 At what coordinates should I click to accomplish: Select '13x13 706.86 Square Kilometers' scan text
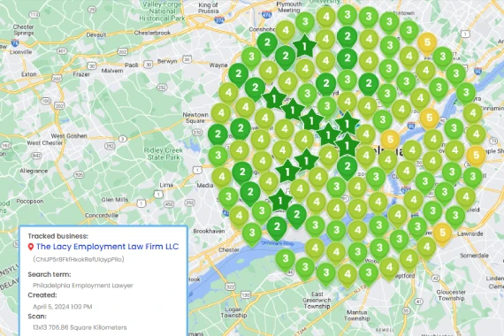tap(80, 328)
